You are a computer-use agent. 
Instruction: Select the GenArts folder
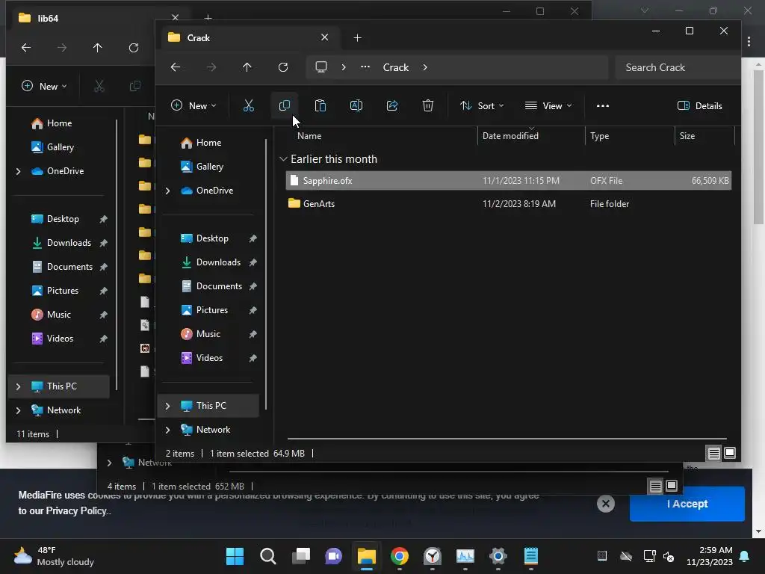click(x=508, y=203)
